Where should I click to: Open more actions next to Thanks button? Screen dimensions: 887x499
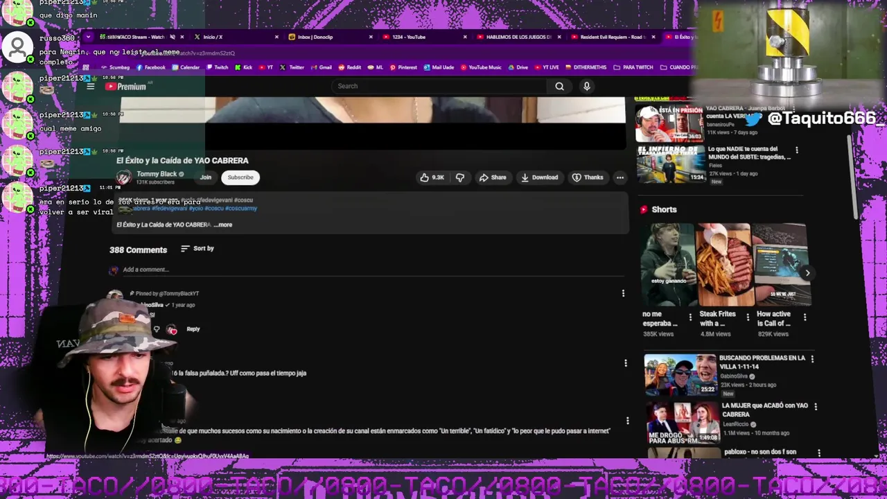coord(620,177)
